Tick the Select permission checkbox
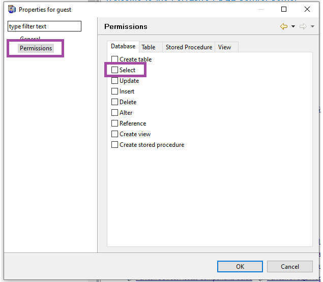 pos(115,70)
